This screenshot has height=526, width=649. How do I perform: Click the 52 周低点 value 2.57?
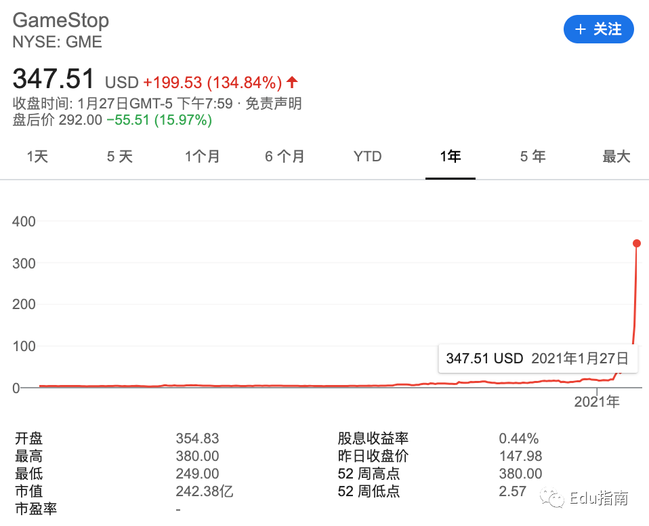[513, 491]
